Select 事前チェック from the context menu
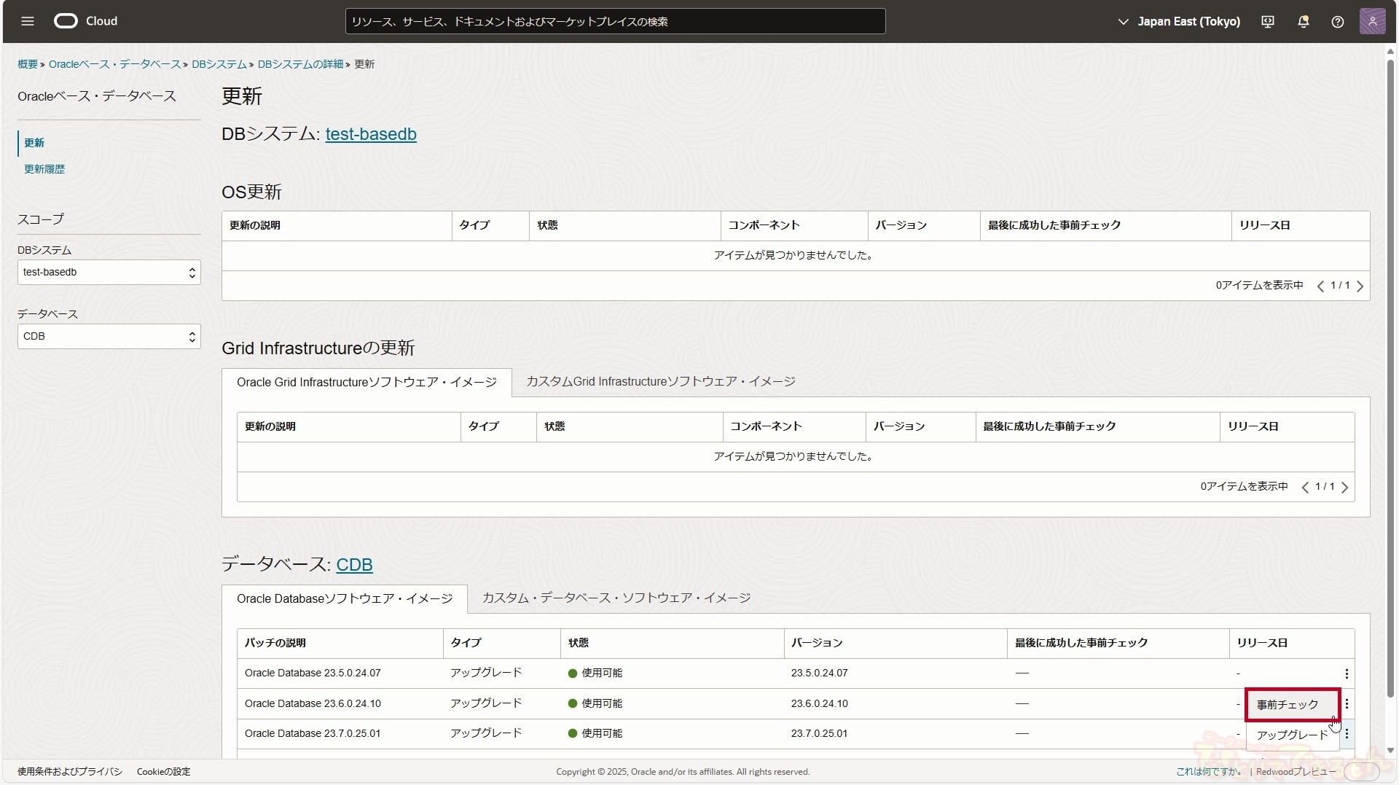The width and height of the screenshot is (1399, 785). pyautogui.click(x=1288, y=705)
